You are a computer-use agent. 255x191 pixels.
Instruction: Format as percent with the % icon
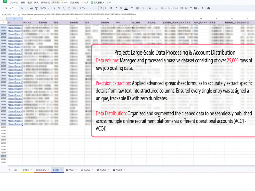pos(59,8)
